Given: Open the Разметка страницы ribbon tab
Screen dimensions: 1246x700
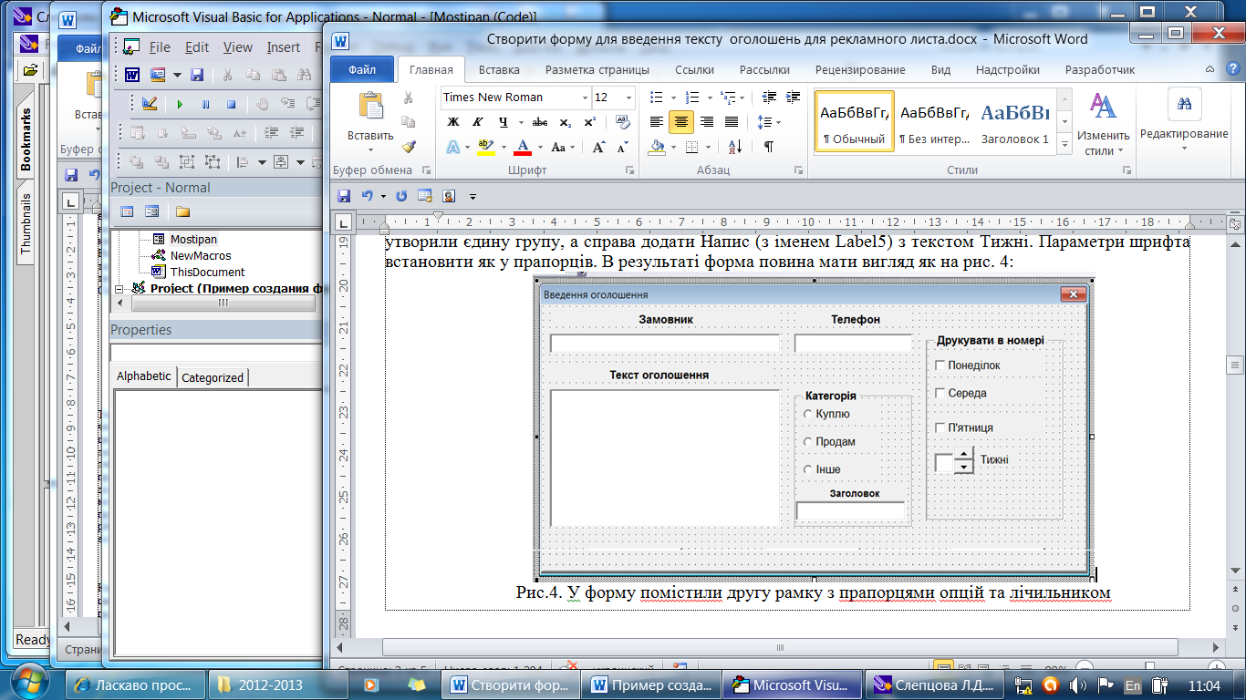Looking at the screenshot, I should tap(597, 69).
